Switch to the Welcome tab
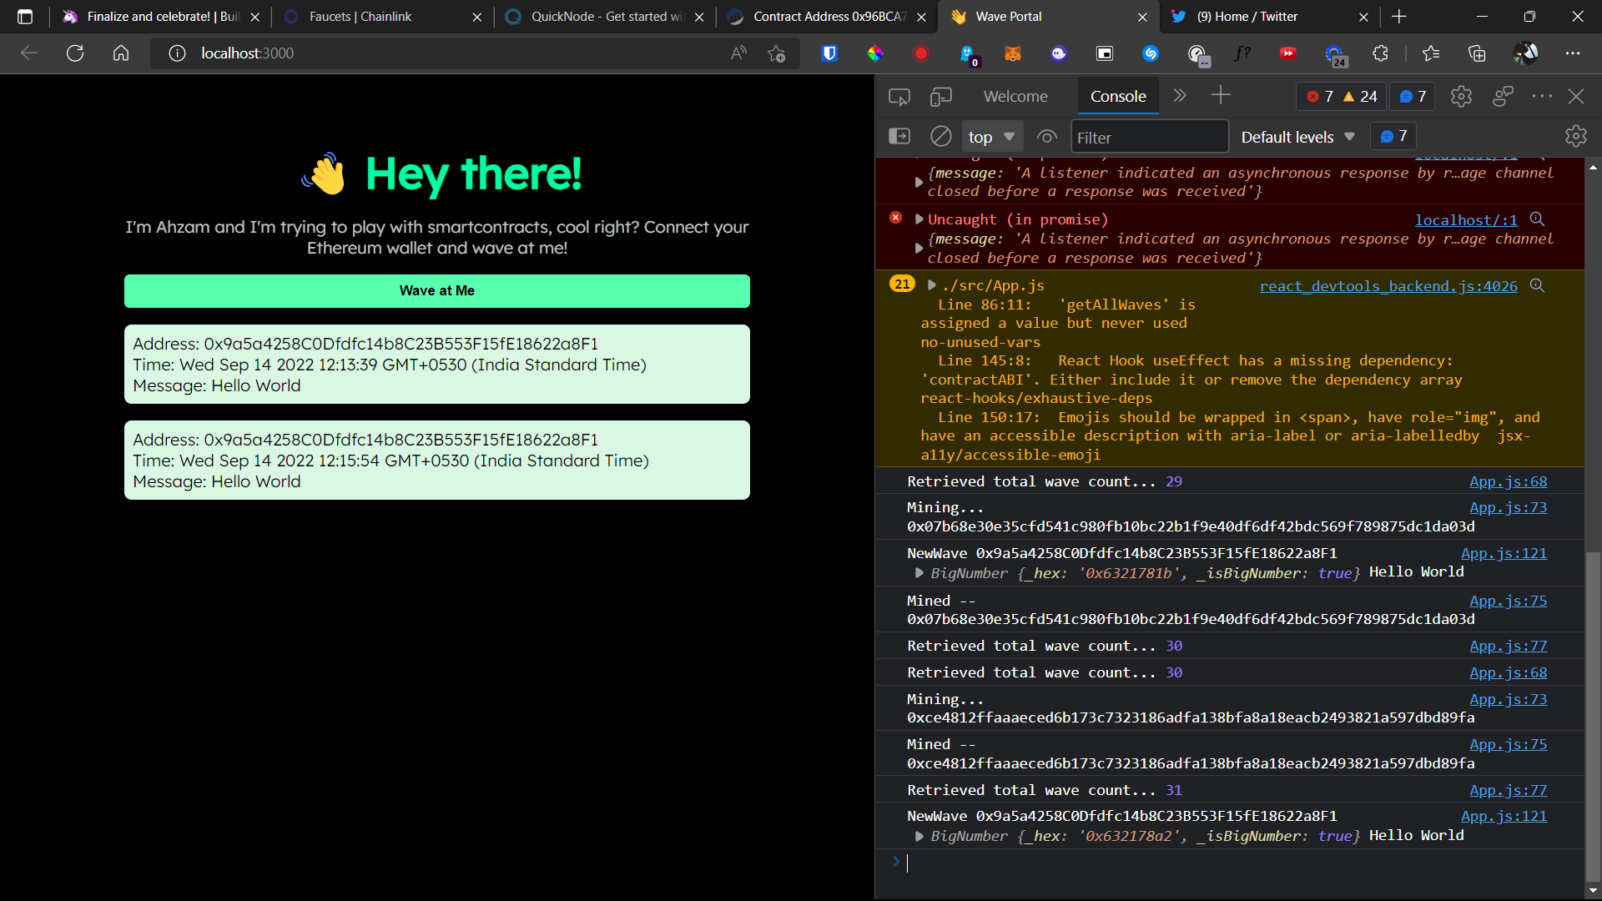 pyautogui.click(x=1015, y=96)
